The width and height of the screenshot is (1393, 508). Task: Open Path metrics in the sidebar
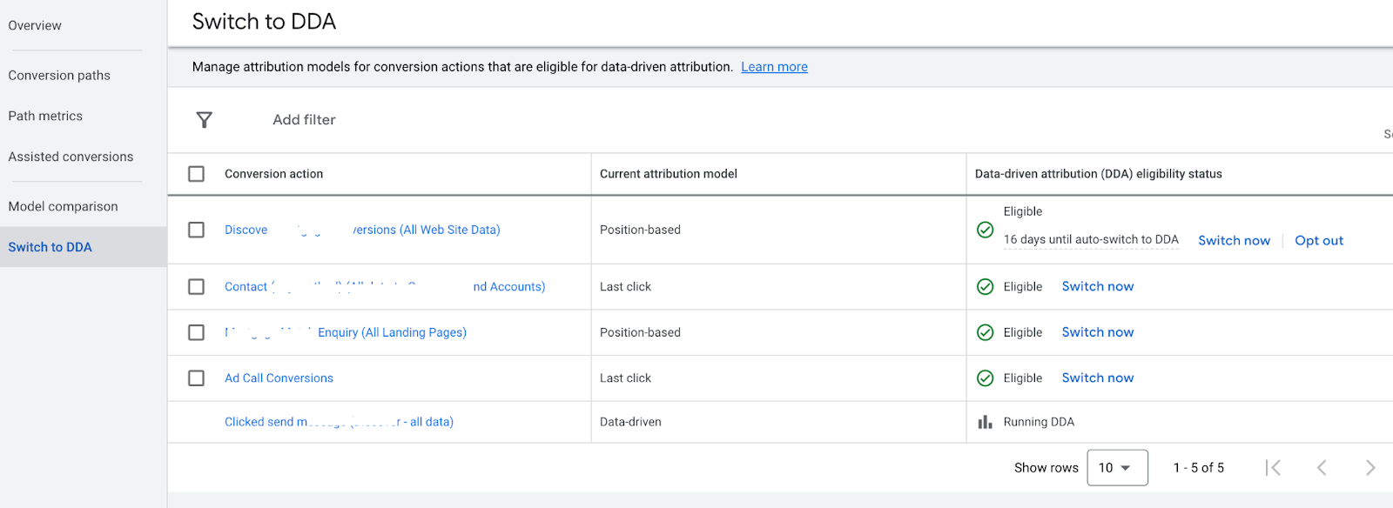tap(45, 117)
